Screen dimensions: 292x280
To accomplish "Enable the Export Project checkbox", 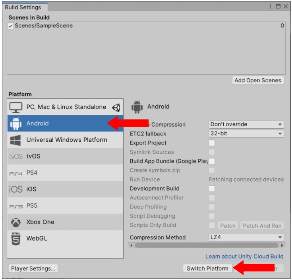I will [212, 143].
